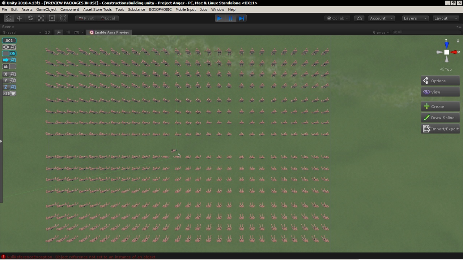Screen dimensions: 463x260
Task: Select the Hand tool
Action: pyautogui.click(x=8, y=18)
